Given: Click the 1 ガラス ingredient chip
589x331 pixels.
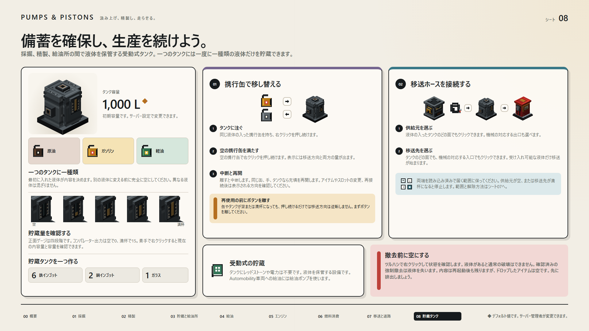Looking at the screenshot, I should 165,275.
